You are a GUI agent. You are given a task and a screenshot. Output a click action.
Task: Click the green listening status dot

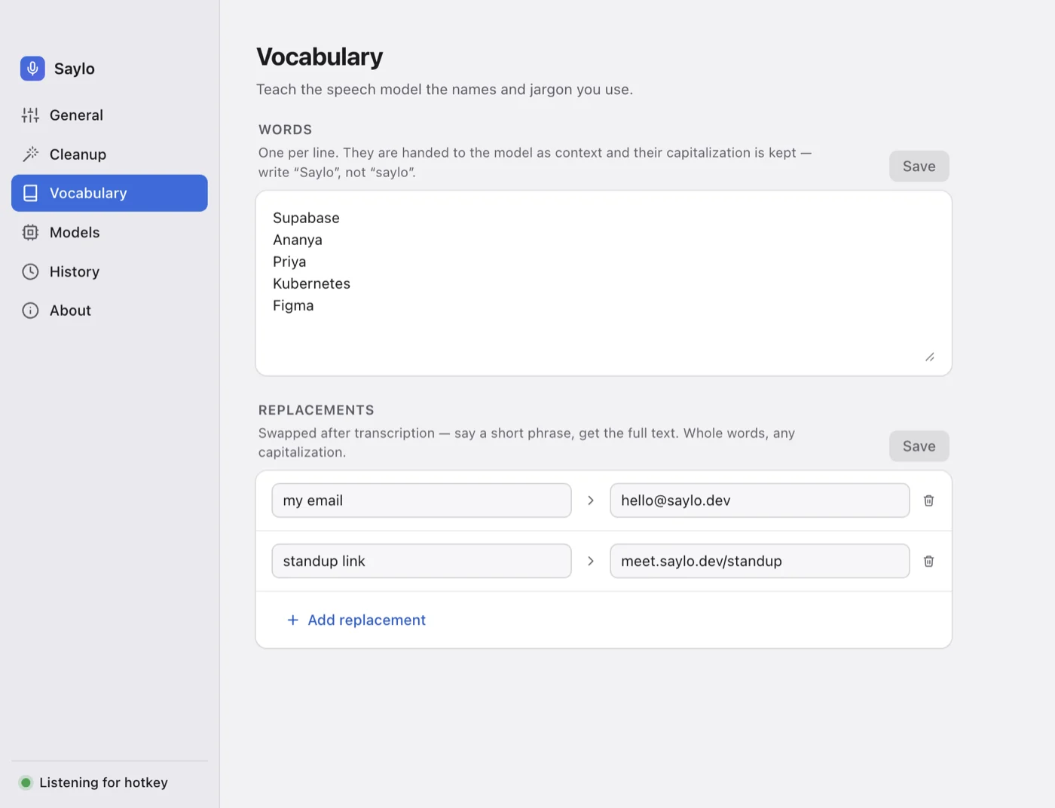26,782
